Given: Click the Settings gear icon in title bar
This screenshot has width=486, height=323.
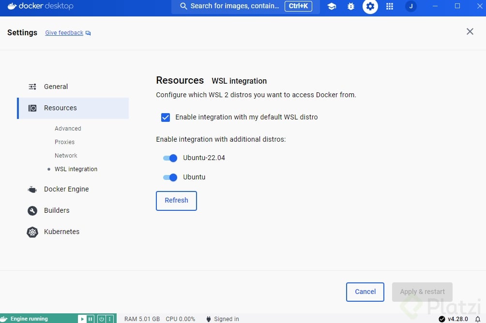Looking at the screenshot, I should 370,6.
